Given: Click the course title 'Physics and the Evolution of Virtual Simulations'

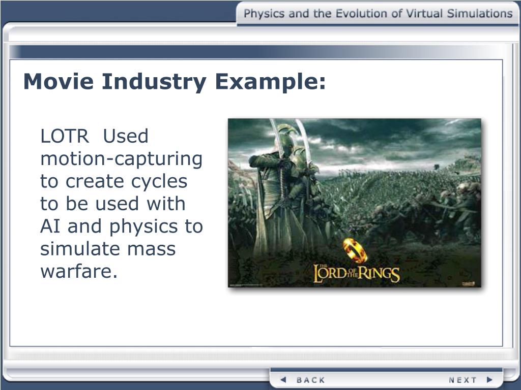Looking at the screenshot, I should 378,14.
